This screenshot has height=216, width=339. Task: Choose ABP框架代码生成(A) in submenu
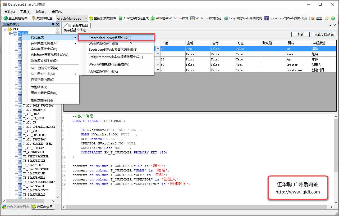[x=117, y=72]
